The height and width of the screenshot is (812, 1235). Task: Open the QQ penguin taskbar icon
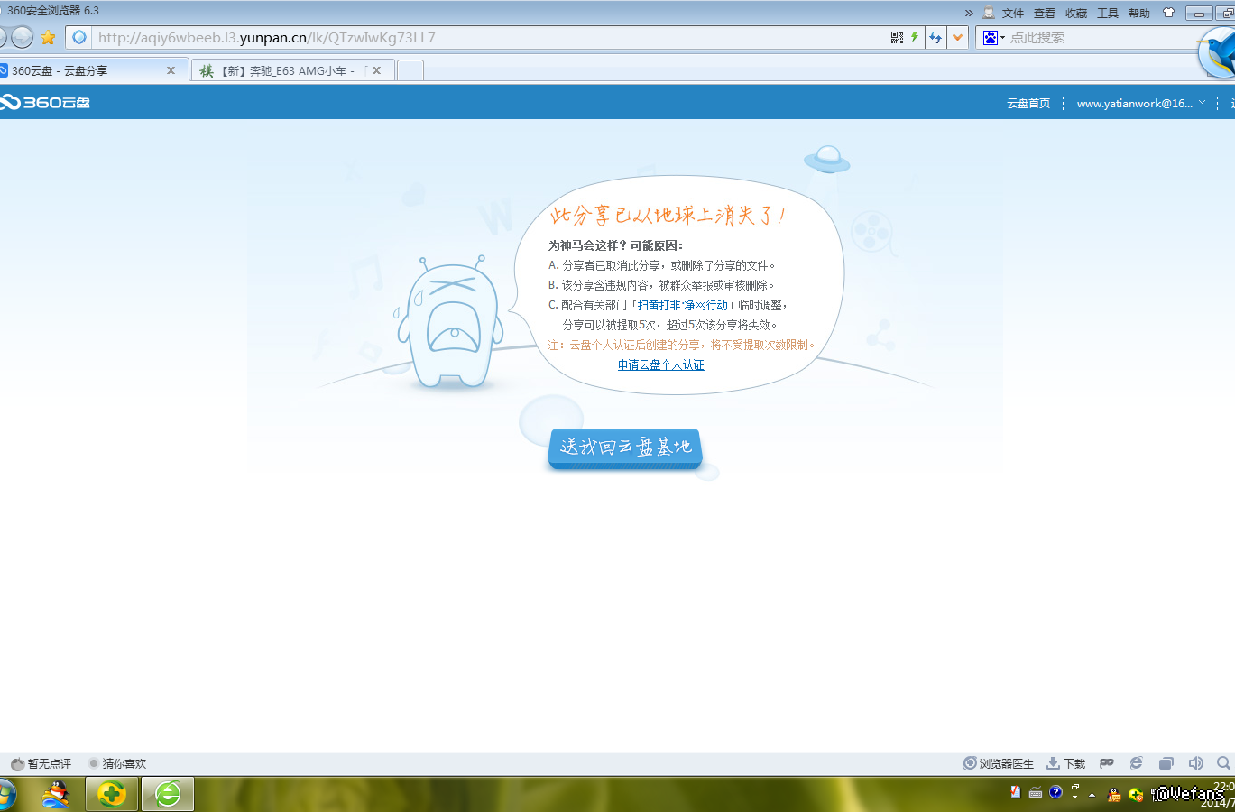(x=56, y=795)
